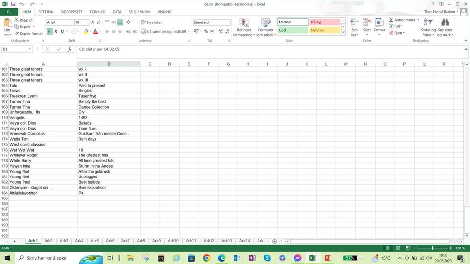The width and height of the screenshot is (470, 264).
Task: Increase font size icon
Action: click(93, 22)
